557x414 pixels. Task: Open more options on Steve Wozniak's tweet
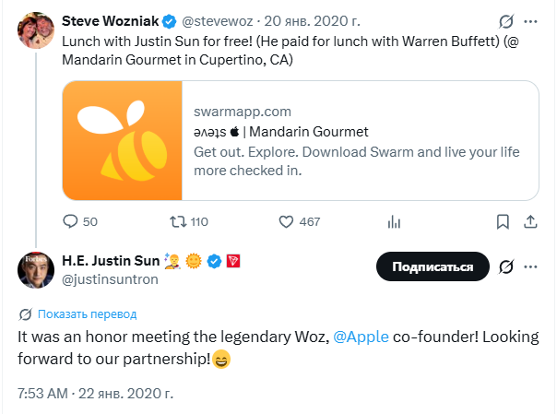(530, 21)
